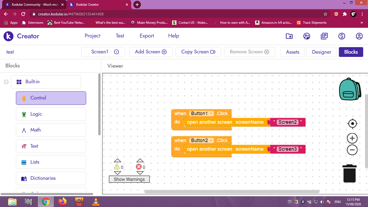Open the Button1 component dropdown
Image resolution: width=368 pixels, height=207 pixels.
[211, 114]
